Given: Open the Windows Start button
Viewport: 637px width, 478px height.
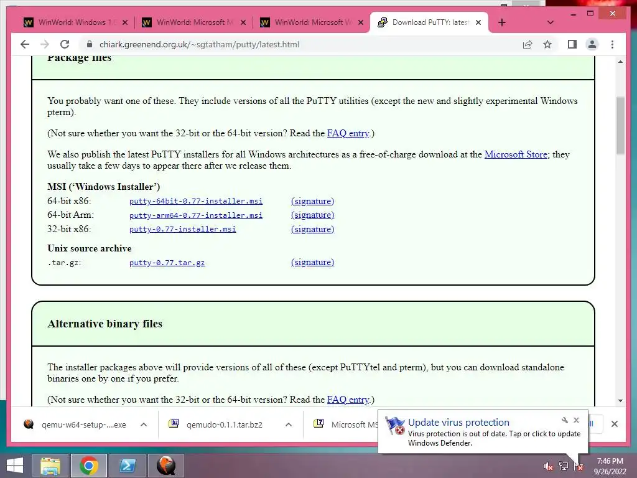Looking at the screenshot, I should click(15, 466).
